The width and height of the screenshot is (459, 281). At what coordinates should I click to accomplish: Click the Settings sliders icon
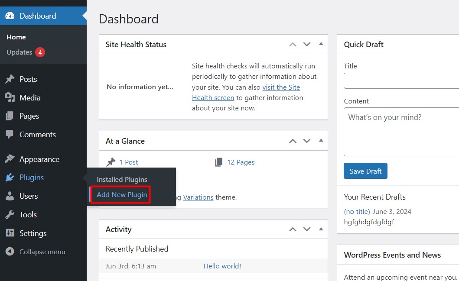pyautogui.click(x=10, y=233)
